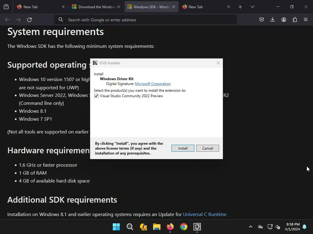Image resolution: width=313 pixels, height=234 pixels.
Task: Save page to Pocket
Action: coord(262,19)
